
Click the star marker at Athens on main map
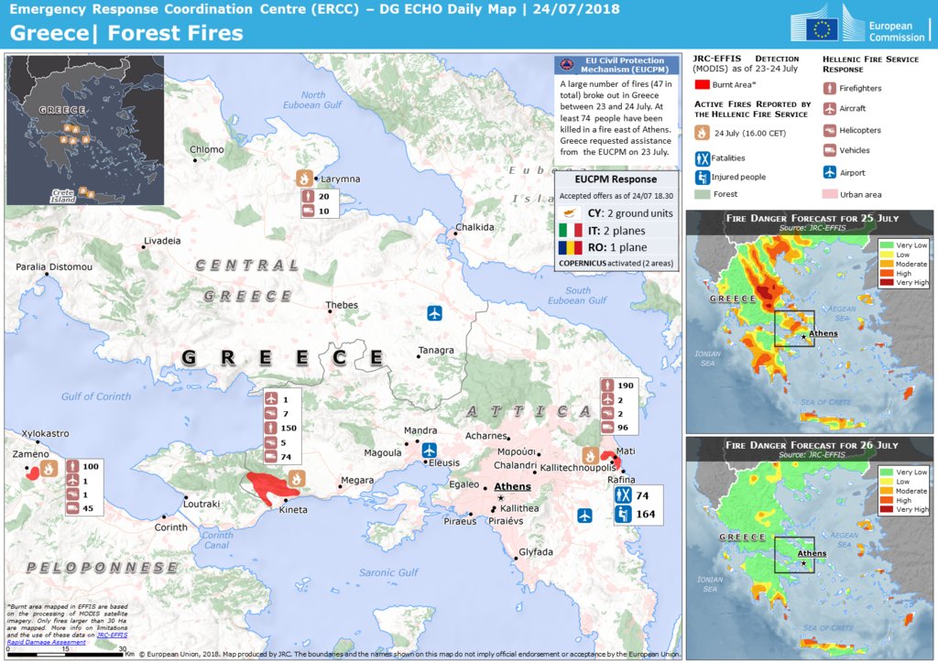(501, 498)
